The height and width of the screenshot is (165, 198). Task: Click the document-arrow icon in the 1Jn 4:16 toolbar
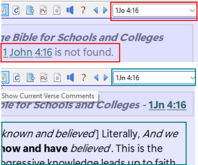coord(31,77)
